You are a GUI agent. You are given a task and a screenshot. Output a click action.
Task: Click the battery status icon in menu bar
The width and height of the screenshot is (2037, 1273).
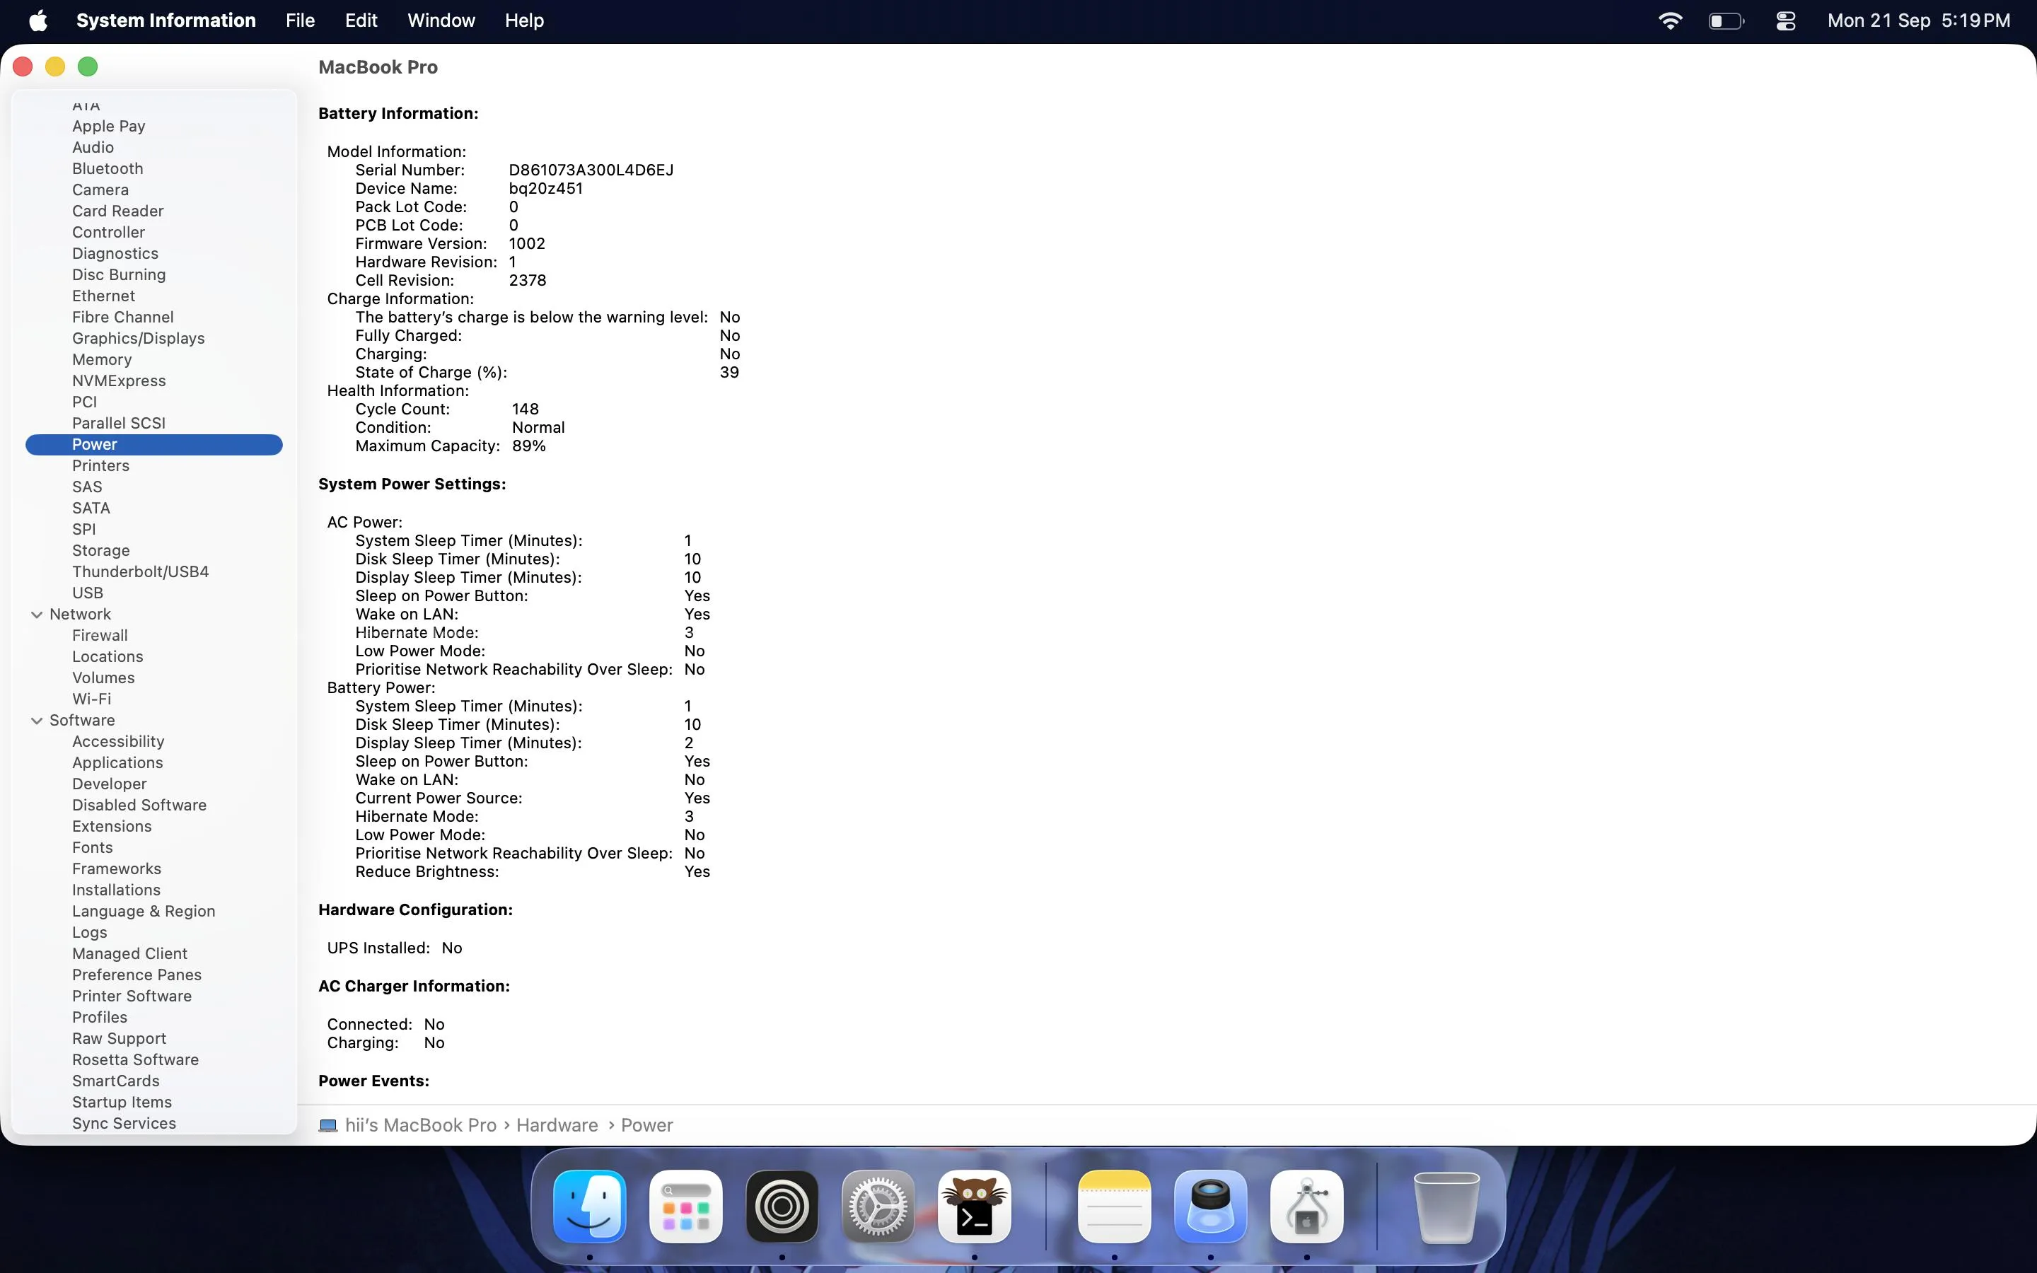tap(1726, 21)
